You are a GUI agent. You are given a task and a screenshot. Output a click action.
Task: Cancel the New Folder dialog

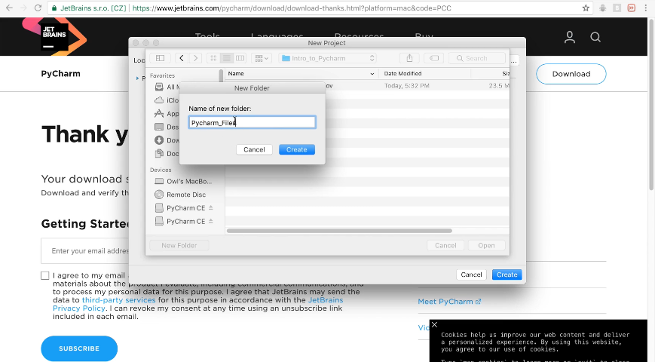tap(254, 149)
